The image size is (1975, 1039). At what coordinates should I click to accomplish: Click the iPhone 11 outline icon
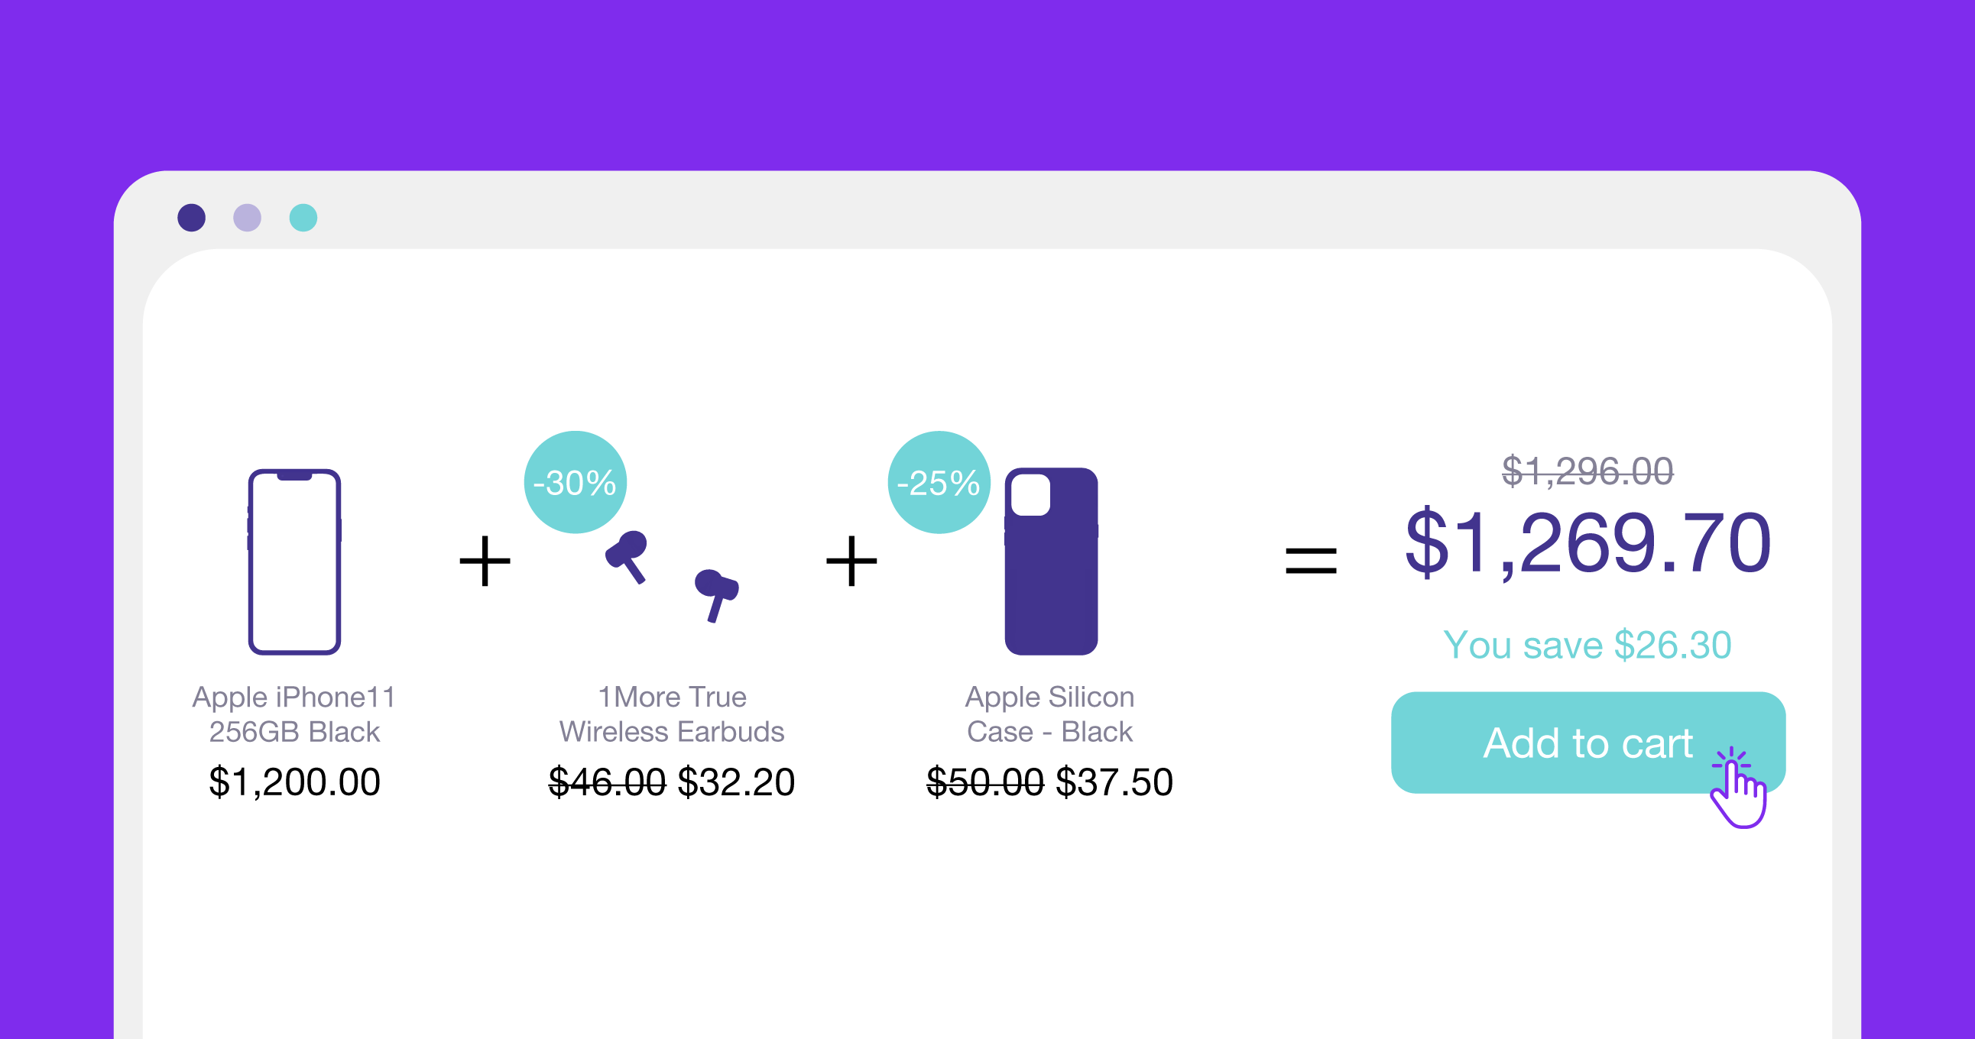294,562
